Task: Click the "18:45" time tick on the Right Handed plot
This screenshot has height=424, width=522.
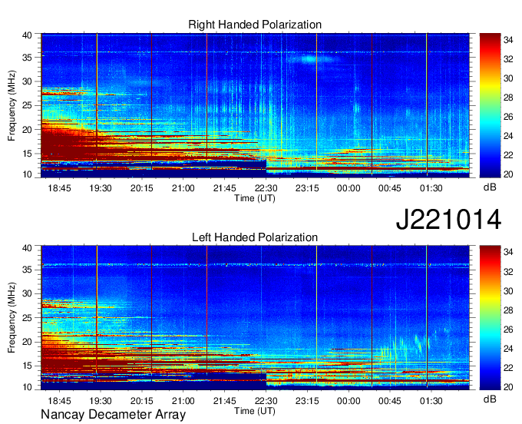Action: (59, 188)
